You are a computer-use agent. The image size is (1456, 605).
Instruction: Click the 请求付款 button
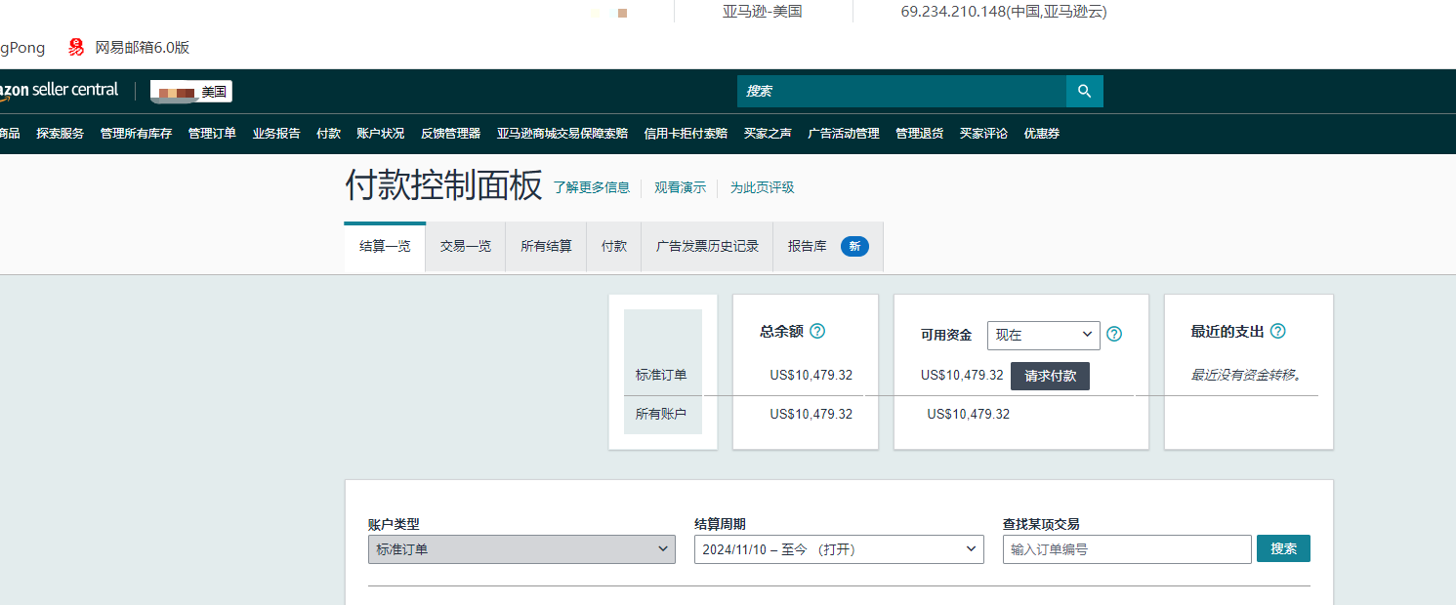coord(1050,376)
